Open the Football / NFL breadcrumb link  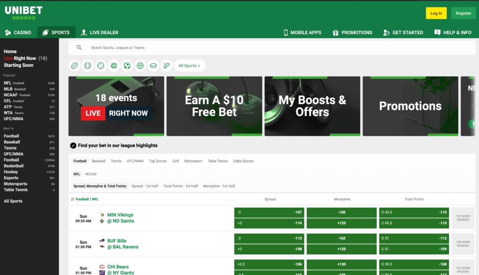[x=87, y=199]
